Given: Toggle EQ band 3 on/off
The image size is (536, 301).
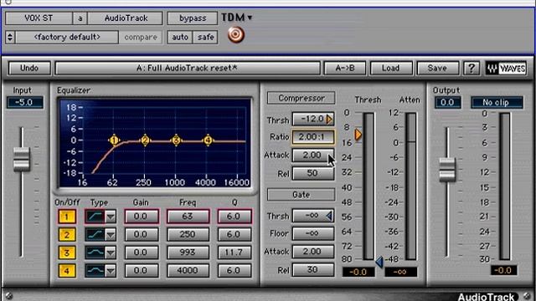Looking at the screenshot, I should click(x=67, y=253).
